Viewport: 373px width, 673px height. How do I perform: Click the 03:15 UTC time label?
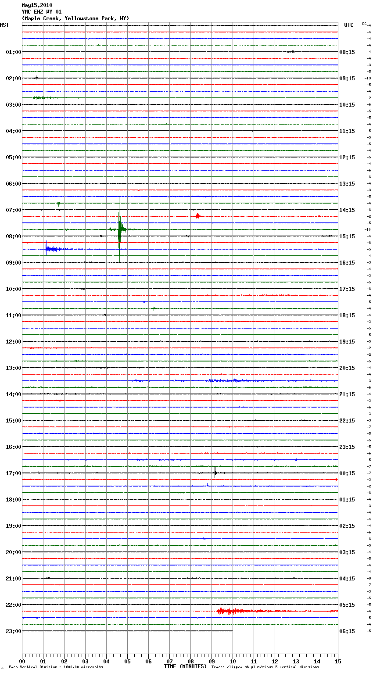pos(347,552)
